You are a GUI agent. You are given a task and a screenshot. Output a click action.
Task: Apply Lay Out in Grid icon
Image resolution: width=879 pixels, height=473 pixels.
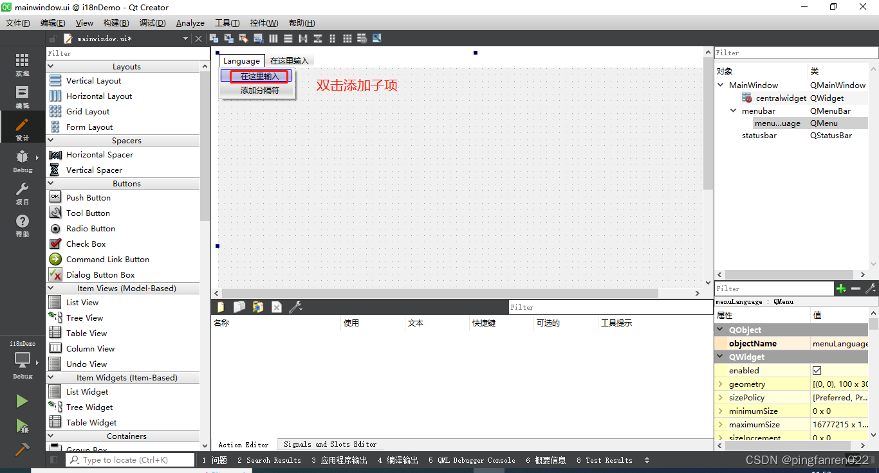click(x=347, y=39)
